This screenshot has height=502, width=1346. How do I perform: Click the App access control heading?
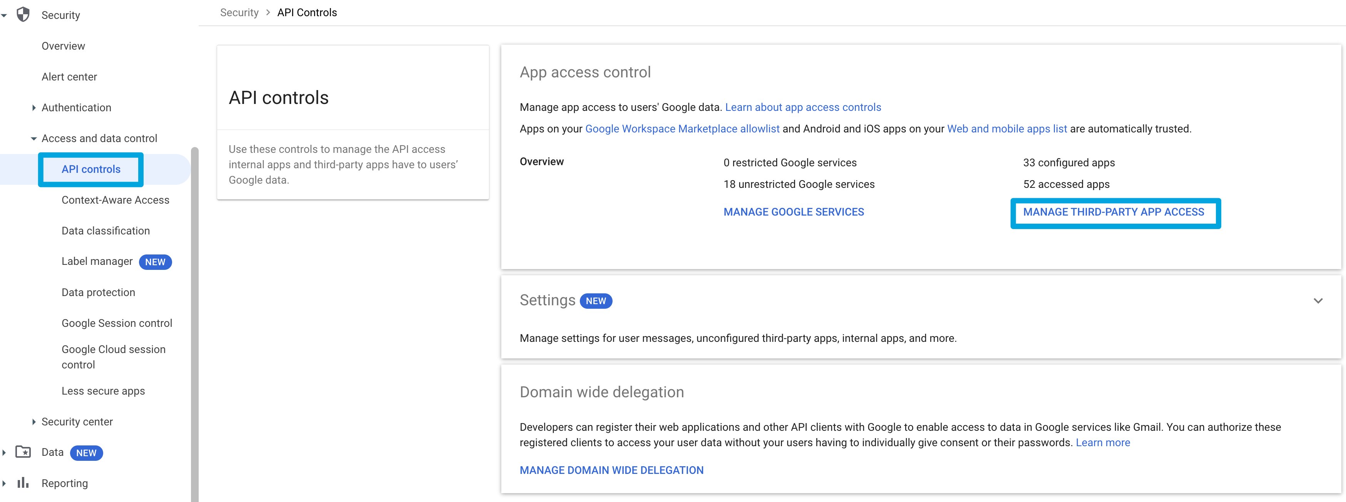585,72
